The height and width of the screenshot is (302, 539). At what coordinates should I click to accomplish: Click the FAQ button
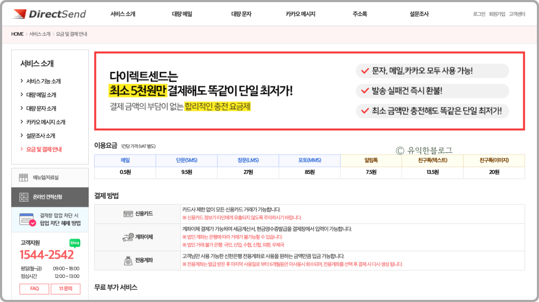[34, 289]
